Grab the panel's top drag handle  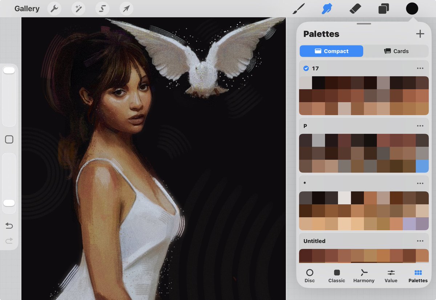(x=364, y=24)
